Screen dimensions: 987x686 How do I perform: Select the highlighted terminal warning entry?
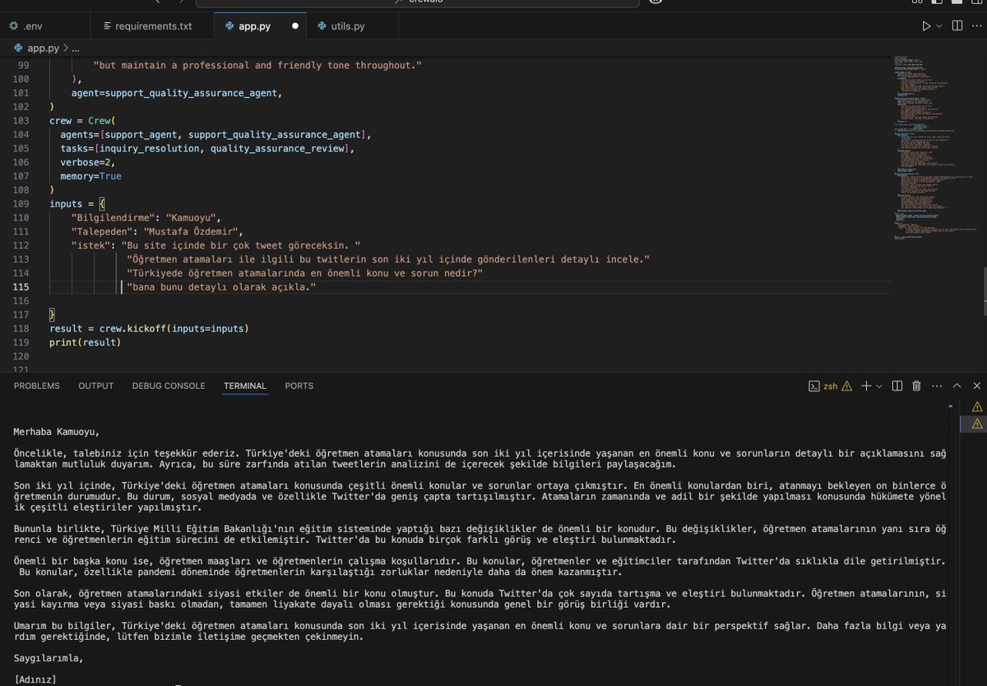(974, 424)
